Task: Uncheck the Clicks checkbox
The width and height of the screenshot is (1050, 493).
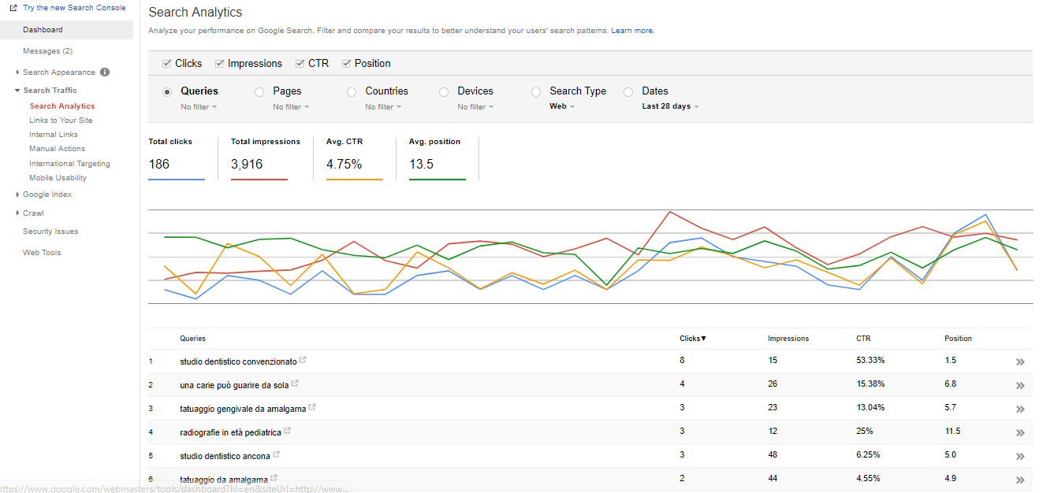Action: click(x=166, y=64)
